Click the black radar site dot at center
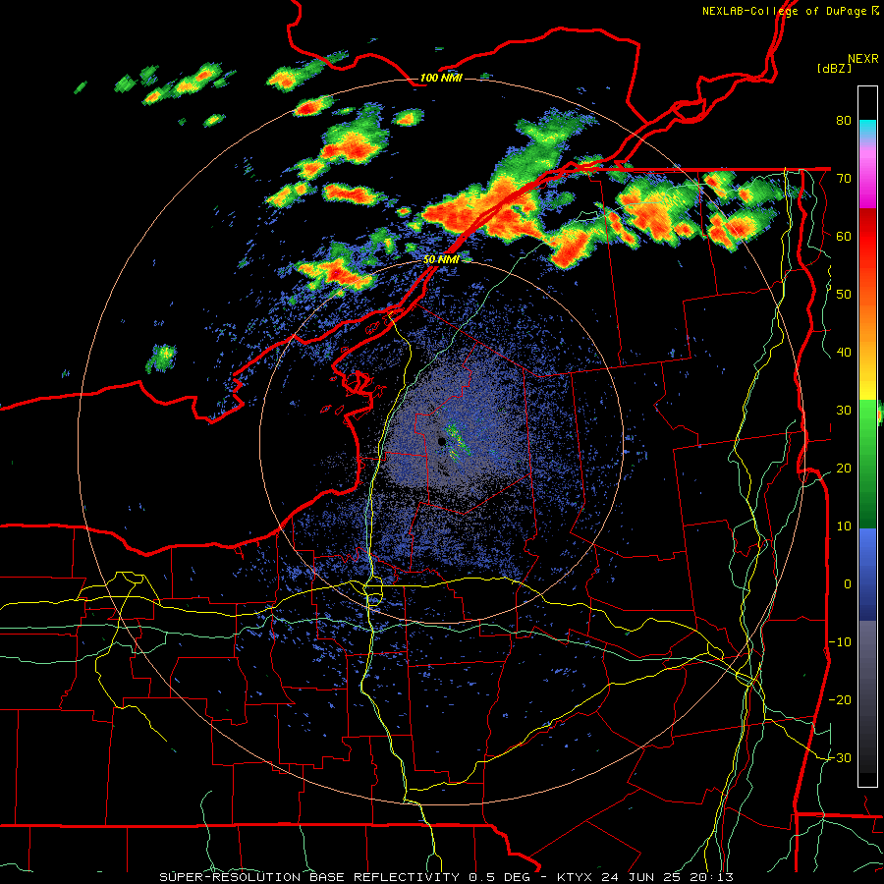The width and height of the screenshot is (884, 884). click(441, 441)
